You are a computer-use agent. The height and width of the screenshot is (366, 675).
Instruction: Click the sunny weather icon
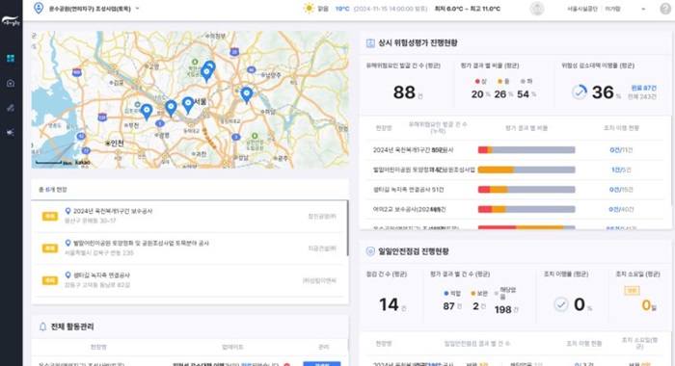click(309, 8)
